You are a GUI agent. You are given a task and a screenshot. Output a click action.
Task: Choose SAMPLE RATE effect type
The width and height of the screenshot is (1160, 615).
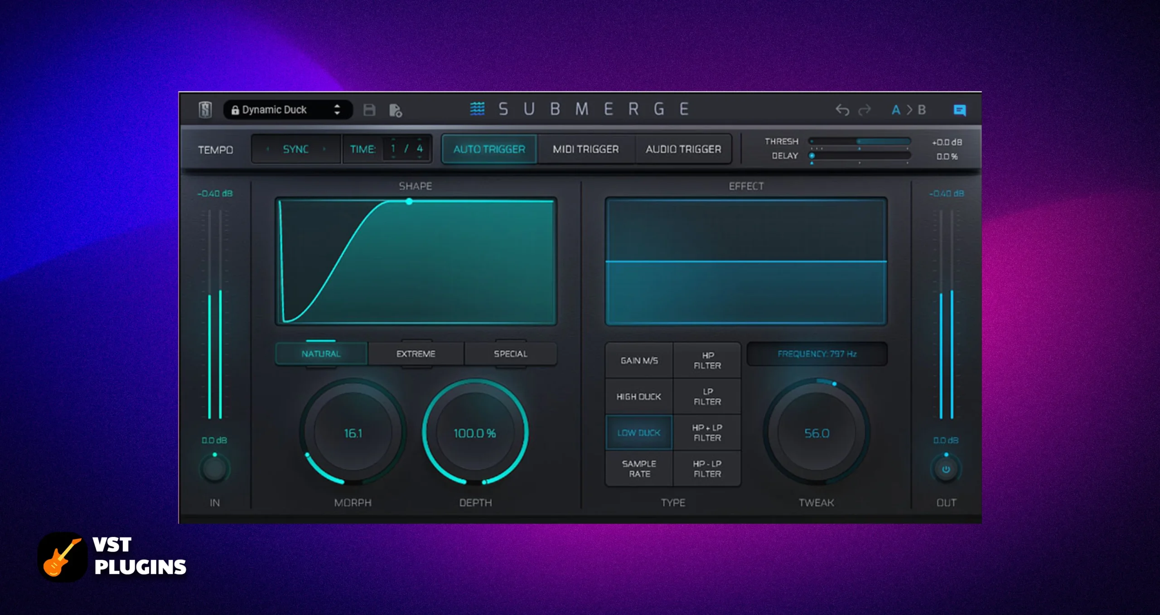pos(639,469)
